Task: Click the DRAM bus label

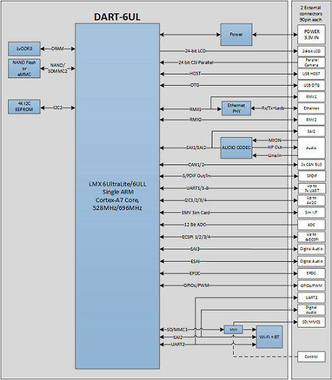Action: [58, 49]
